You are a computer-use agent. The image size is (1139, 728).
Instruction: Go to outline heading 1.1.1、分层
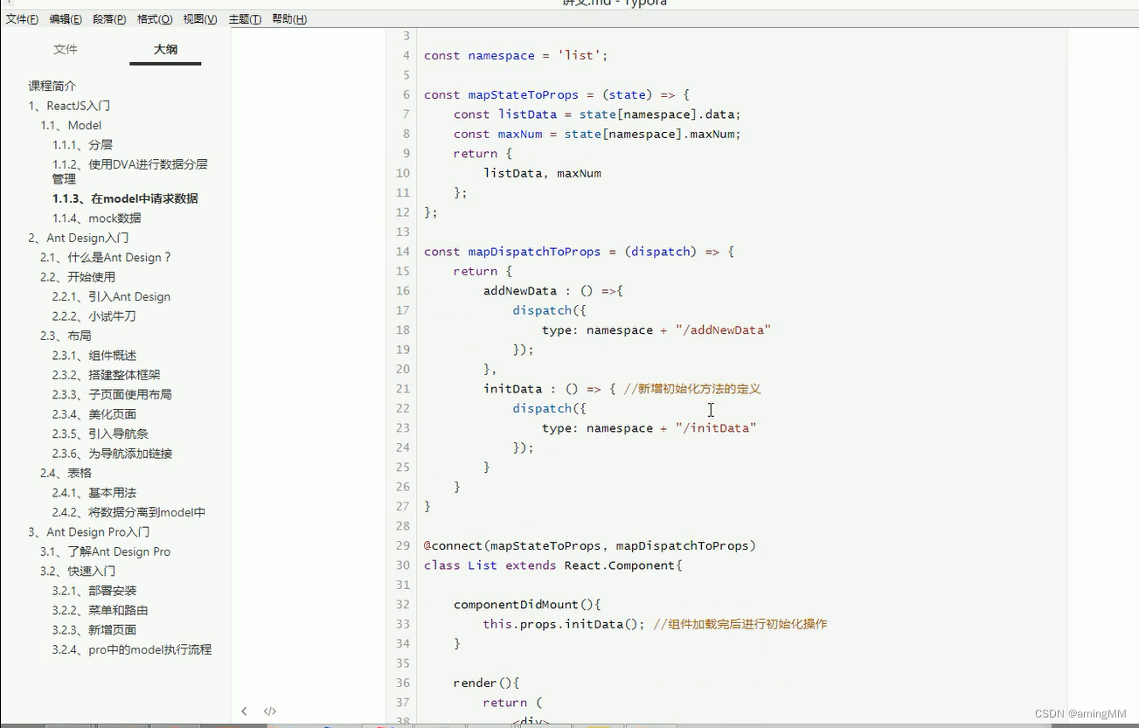coord(82,145)
